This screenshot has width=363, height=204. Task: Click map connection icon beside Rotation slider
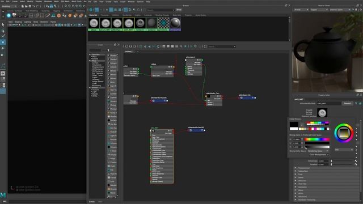click(356, 164)
